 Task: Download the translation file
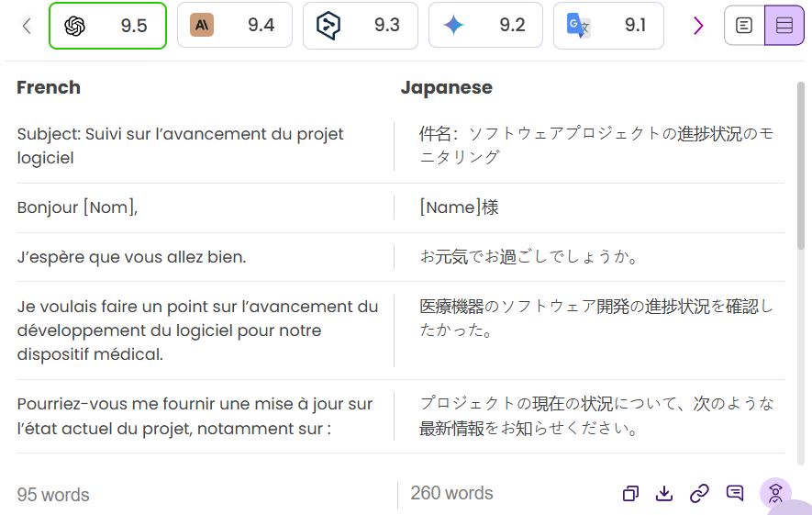(664, 494)
